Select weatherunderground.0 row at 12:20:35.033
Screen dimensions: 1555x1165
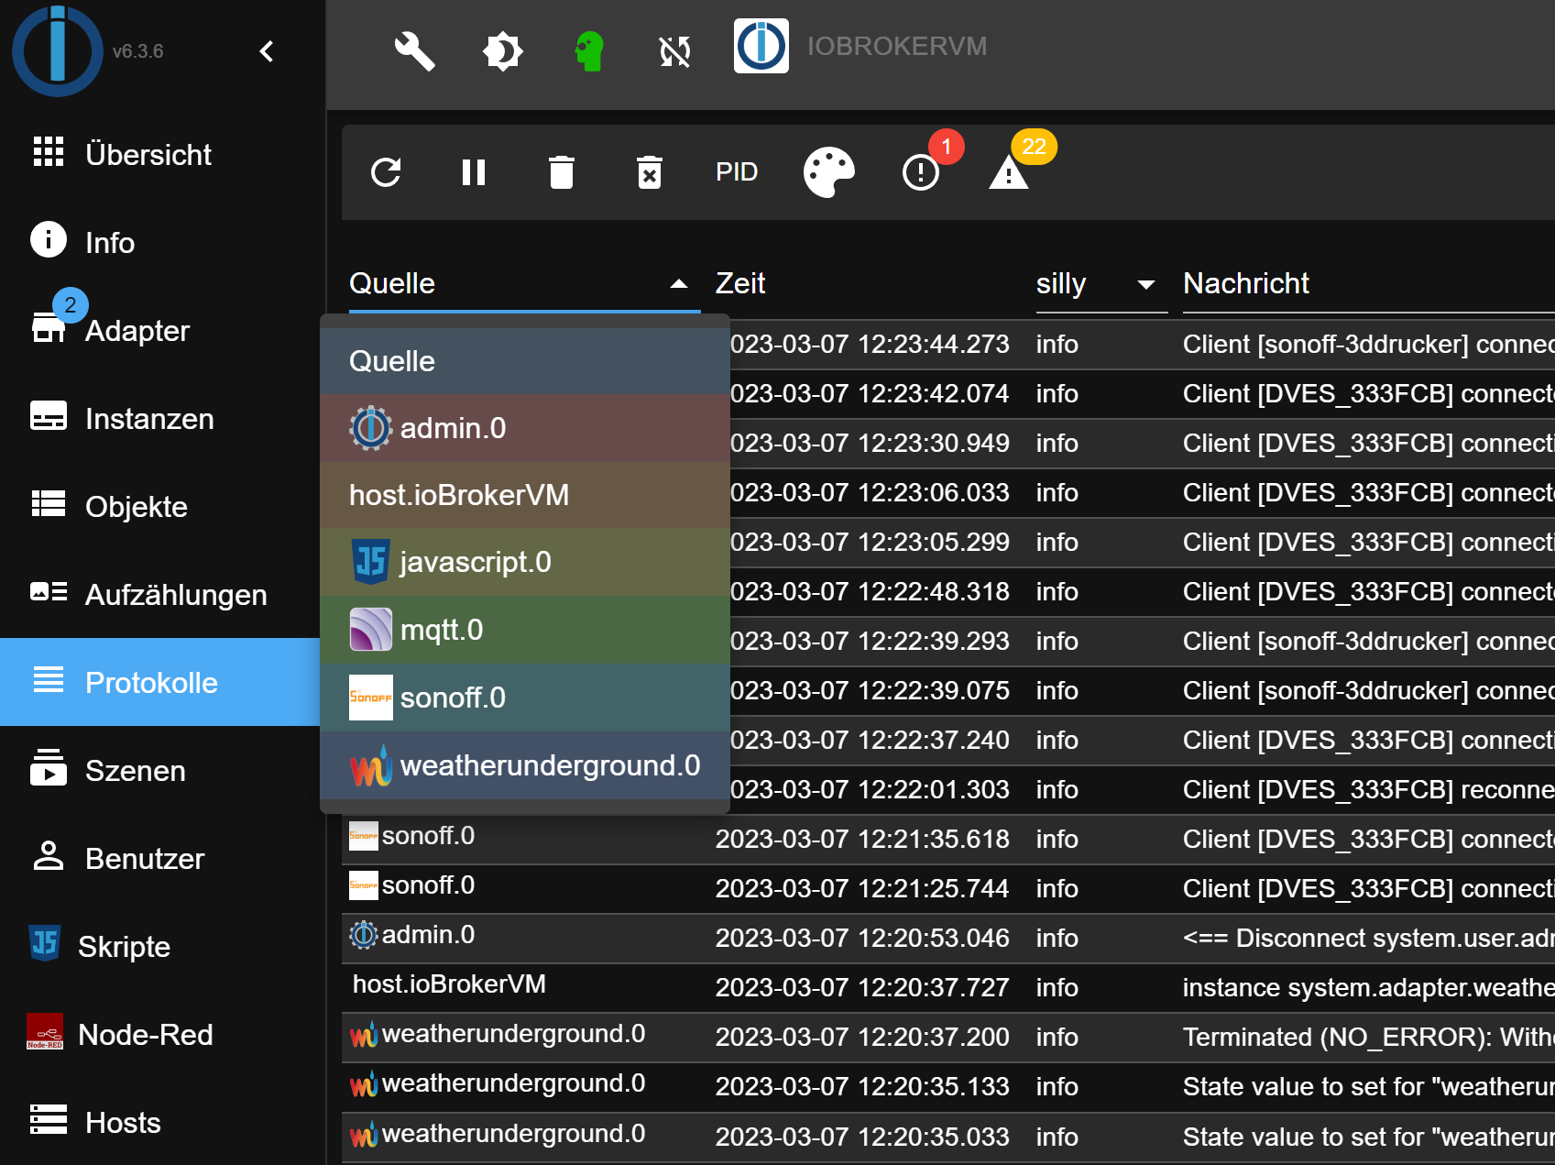tap(948, 1137)
